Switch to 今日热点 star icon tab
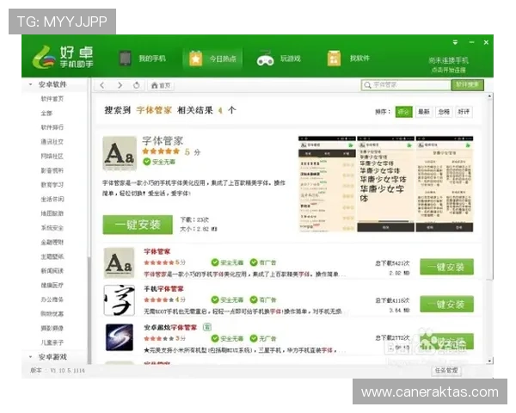516x413 pixels. 212,59
